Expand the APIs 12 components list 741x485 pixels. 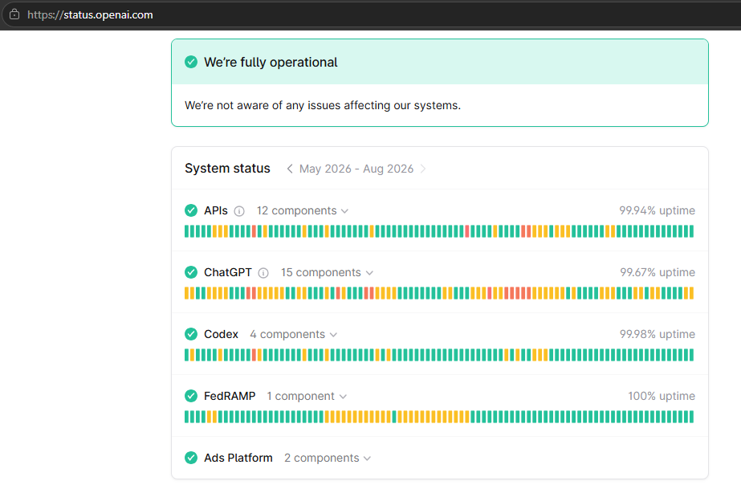(303, 211)
